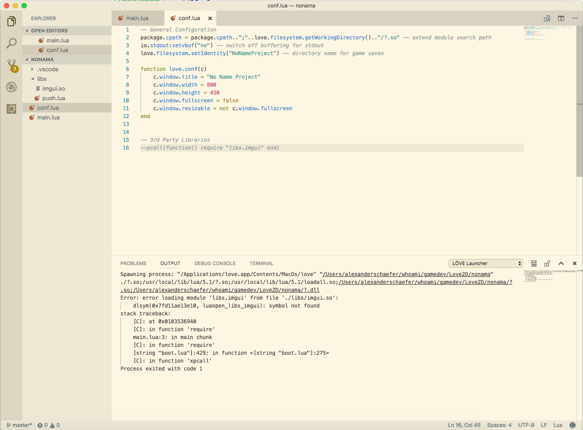Viewport: 583px width, 430px height.
Task: Change language mode via Lua
Action: (x=558, y=425)
